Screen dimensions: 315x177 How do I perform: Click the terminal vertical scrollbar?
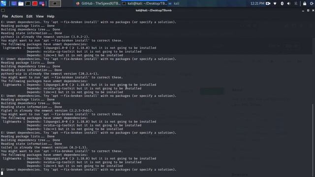click(313, 140)
